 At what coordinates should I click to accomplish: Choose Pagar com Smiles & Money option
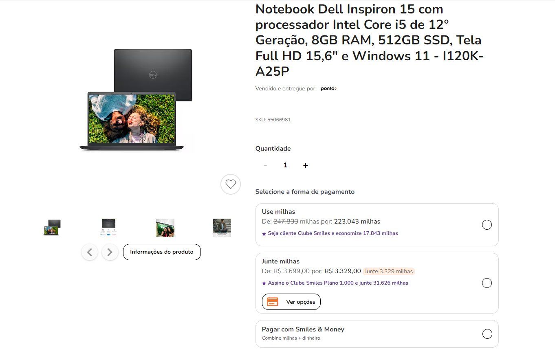tap(487, 334)
